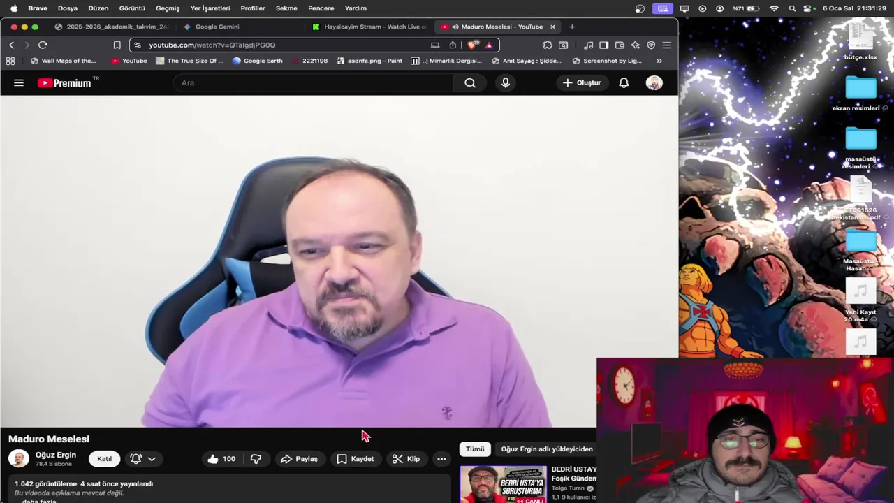Open Wi-Fi status in menu bar

pos(774,8)
